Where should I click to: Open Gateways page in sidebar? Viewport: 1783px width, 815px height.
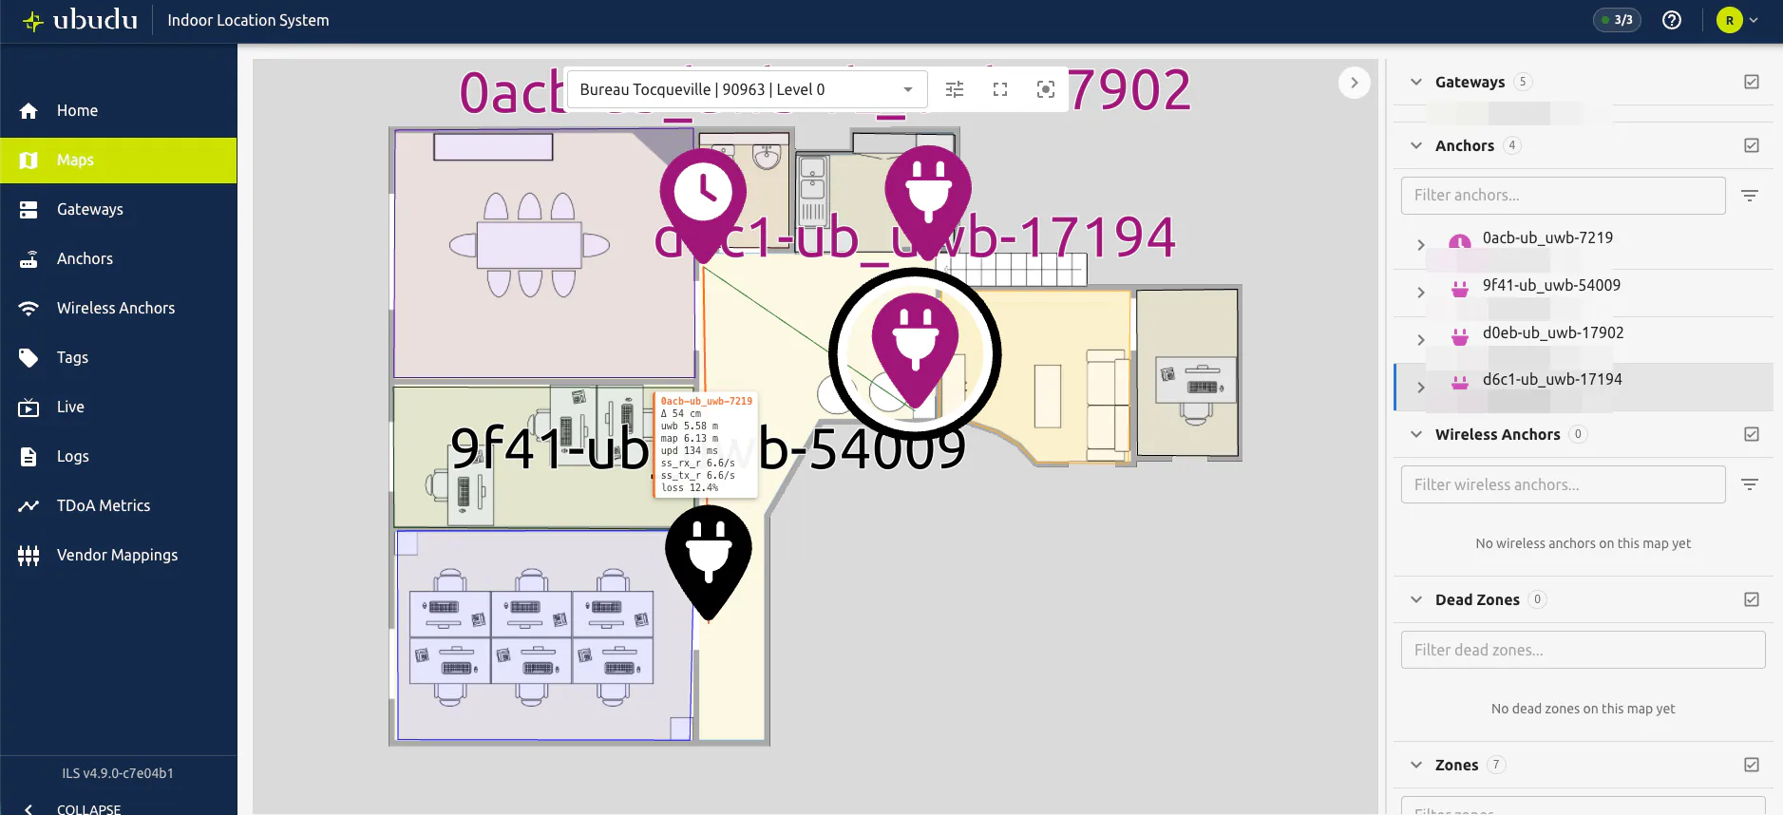[x=119, y=209]
